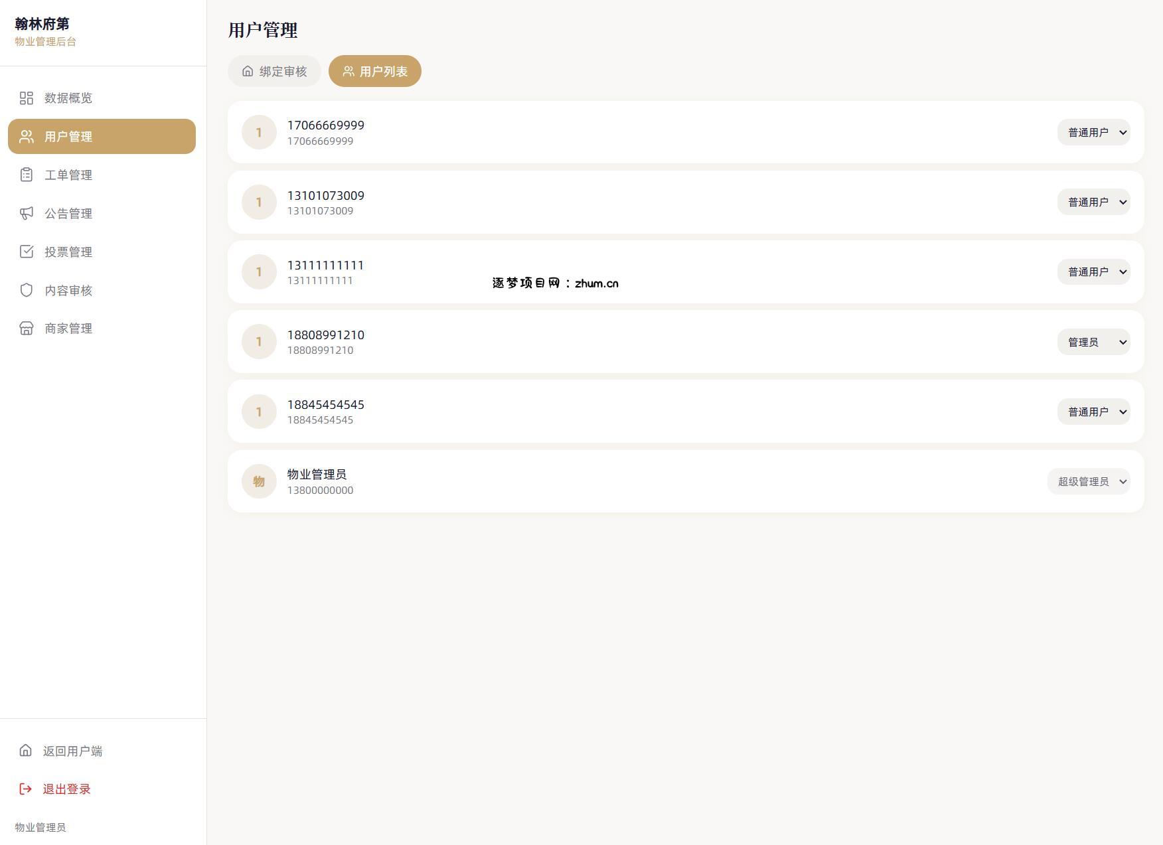
Task: Click user name 17066669999 heading
Action: (325, 125)
